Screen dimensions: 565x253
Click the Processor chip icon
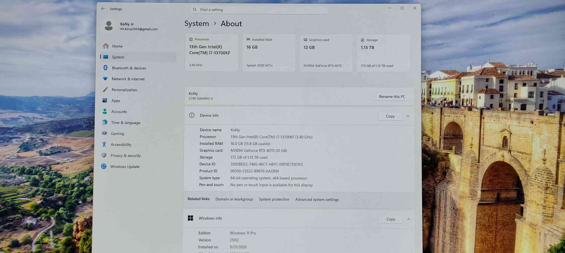coord(191,39)
